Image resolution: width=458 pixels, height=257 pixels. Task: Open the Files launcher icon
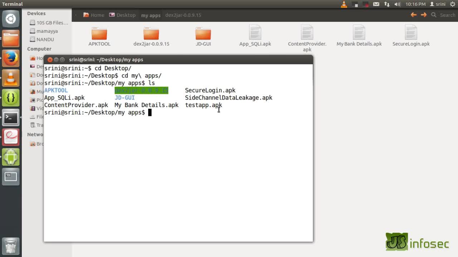point(11,39)
